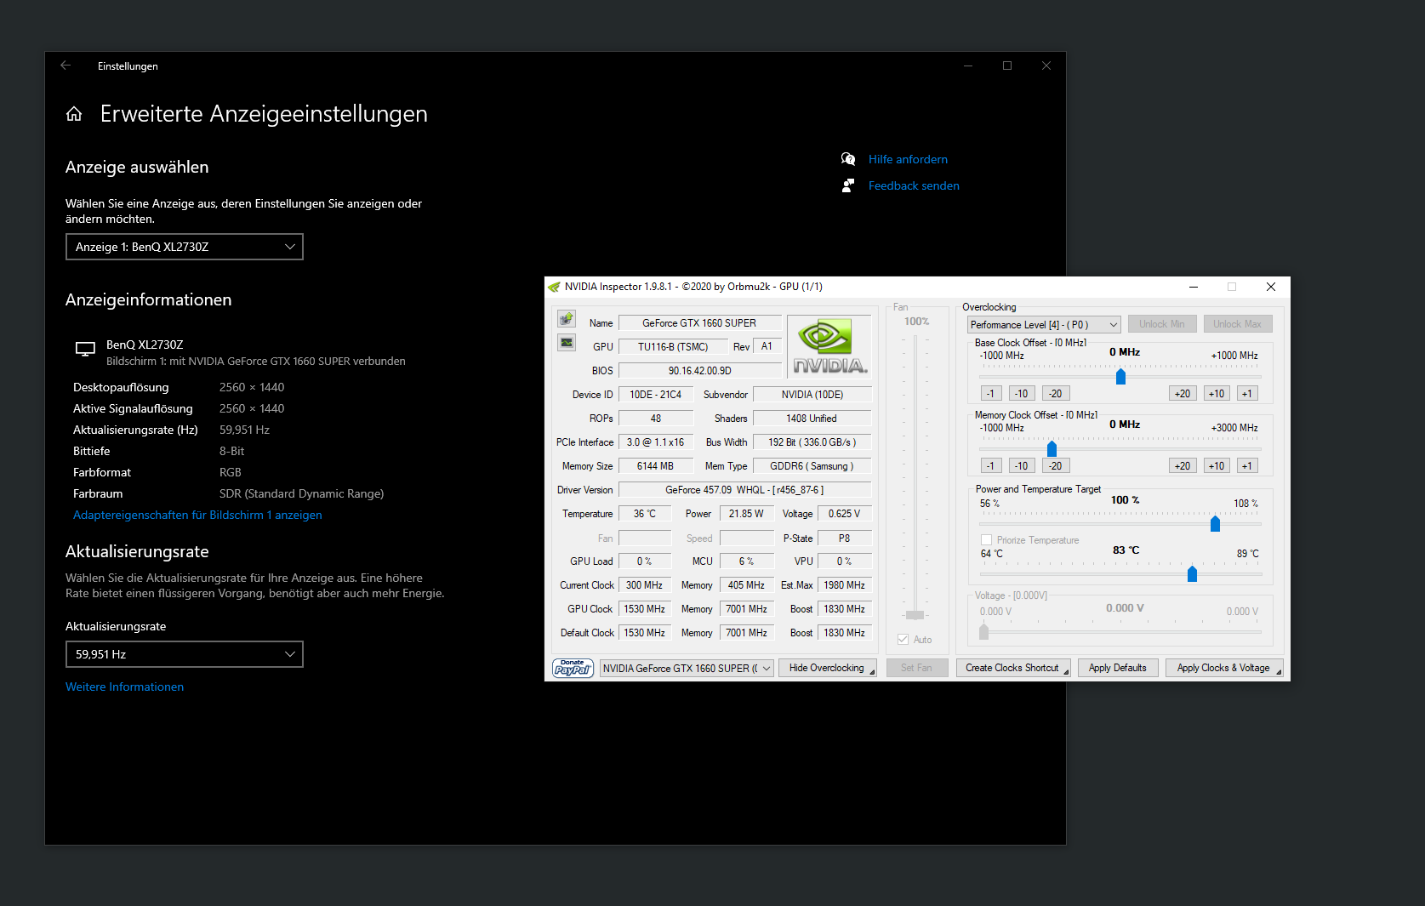The image size is (1425, 906).
Task: Click the NVIDIA logo image
Action: pos(829,346)
